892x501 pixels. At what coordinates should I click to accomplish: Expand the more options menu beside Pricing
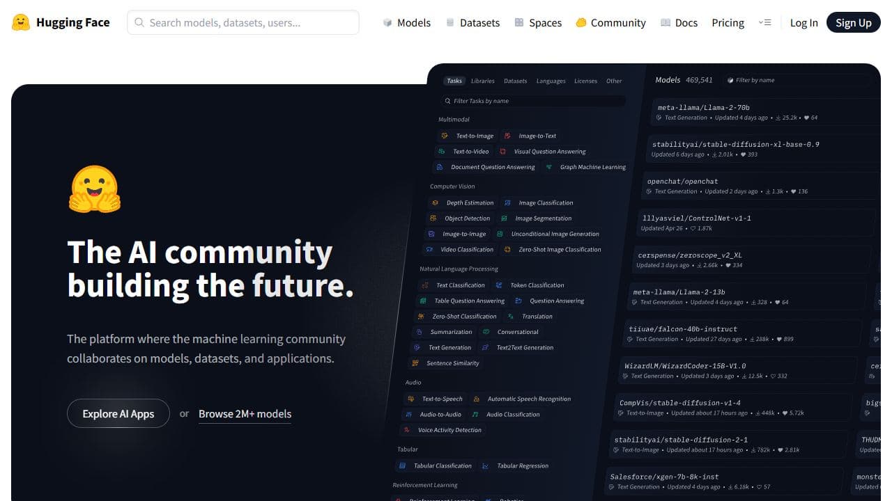765,23
